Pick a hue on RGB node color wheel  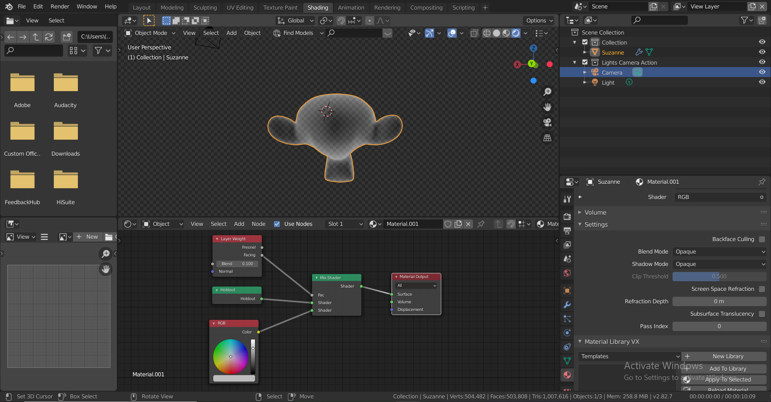point(230,357)
